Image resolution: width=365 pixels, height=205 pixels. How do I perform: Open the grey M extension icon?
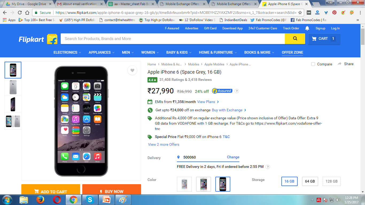(309, 13)
